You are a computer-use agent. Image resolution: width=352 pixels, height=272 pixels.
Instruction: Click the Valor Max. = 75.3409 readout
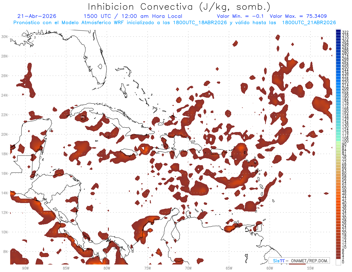tap(298, 16)
